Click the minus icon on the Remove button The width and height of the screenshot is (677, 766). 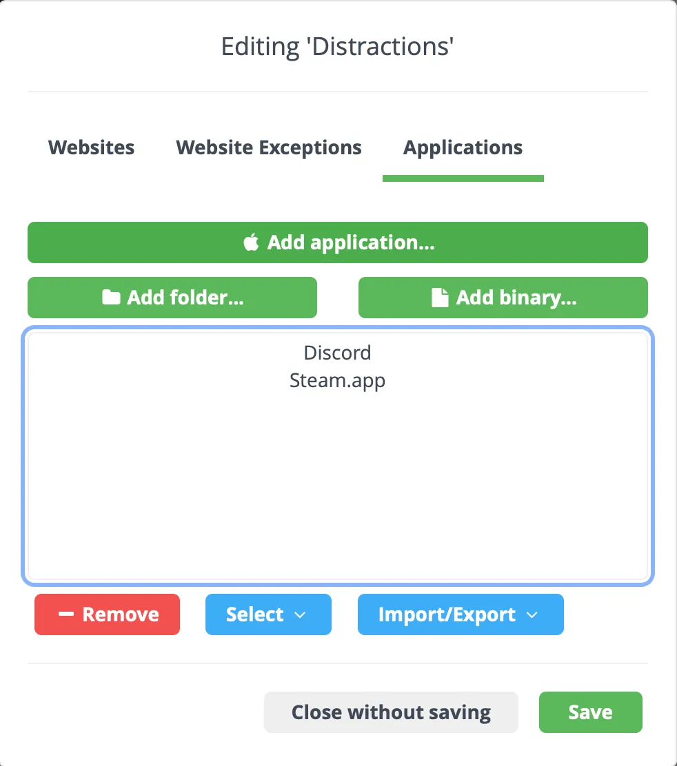tap(67, 614)
